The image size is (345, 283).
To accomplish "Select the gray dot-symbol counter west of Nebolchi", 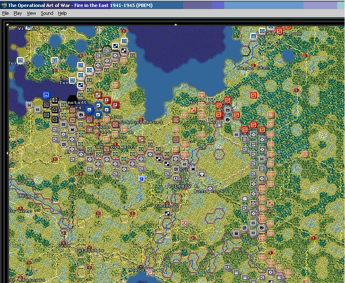I will [245, 199].
